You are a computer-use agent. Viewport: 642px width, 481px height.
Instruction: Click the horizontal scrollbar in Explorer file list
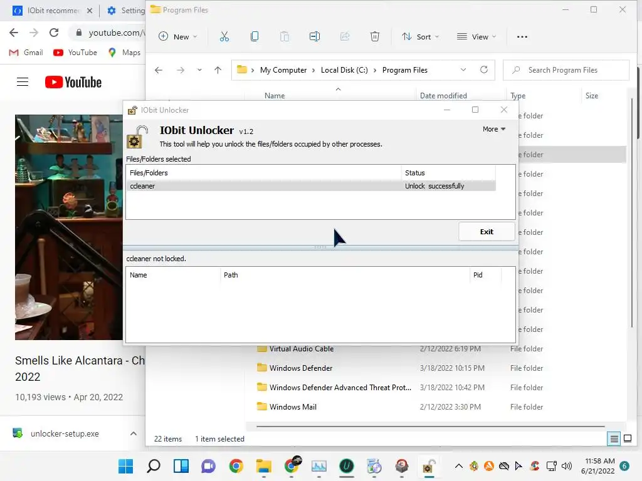coord(431,427)
